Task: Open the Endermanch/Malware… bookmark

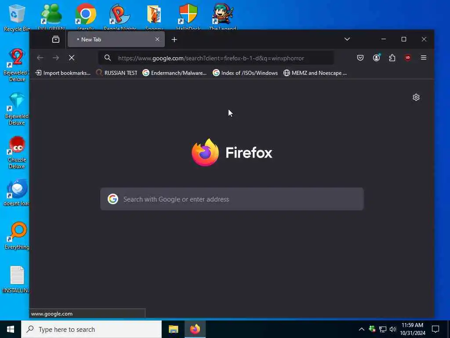Action: click(x=174, y=73)
